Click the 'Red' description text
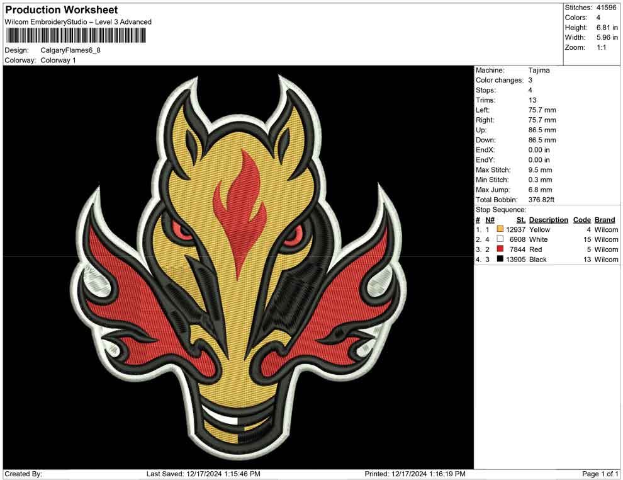This screenshot has width=623, height=480. tap(536, 249)
